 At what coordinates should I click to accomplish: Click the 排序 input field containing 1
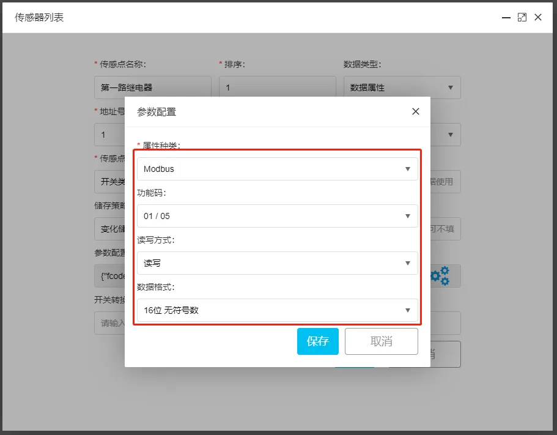(x=276, y=87)
